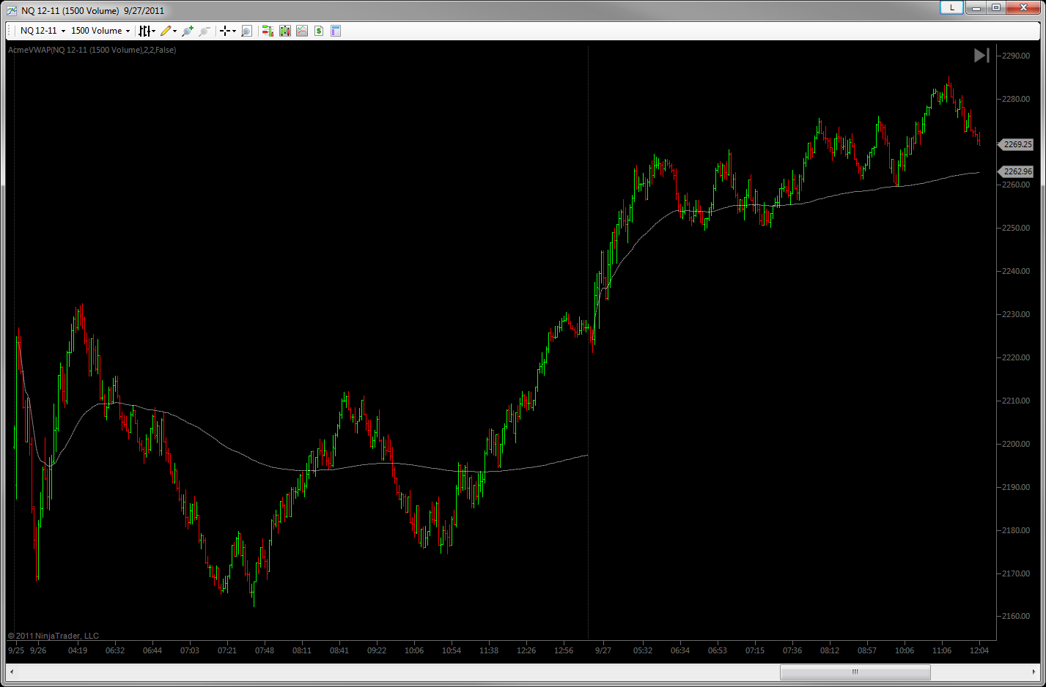
Task: Click the scrollbar left arrow
Action: pyautogui.click(x=11, y=672)
